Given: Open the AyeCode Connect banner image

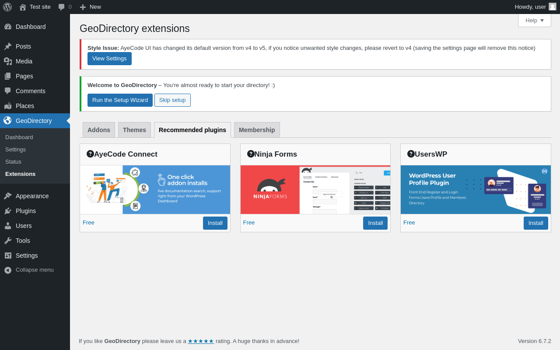Looking at the screenshot, I should (155, 189).
